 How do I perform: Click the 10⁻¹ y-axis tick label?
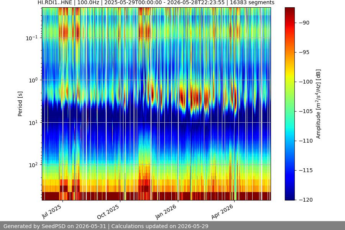[31, 38]
